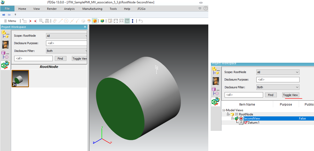The image size is (314, 151).
Task: Toggle the highlighted orange cube icon
Action: [95, 21]
